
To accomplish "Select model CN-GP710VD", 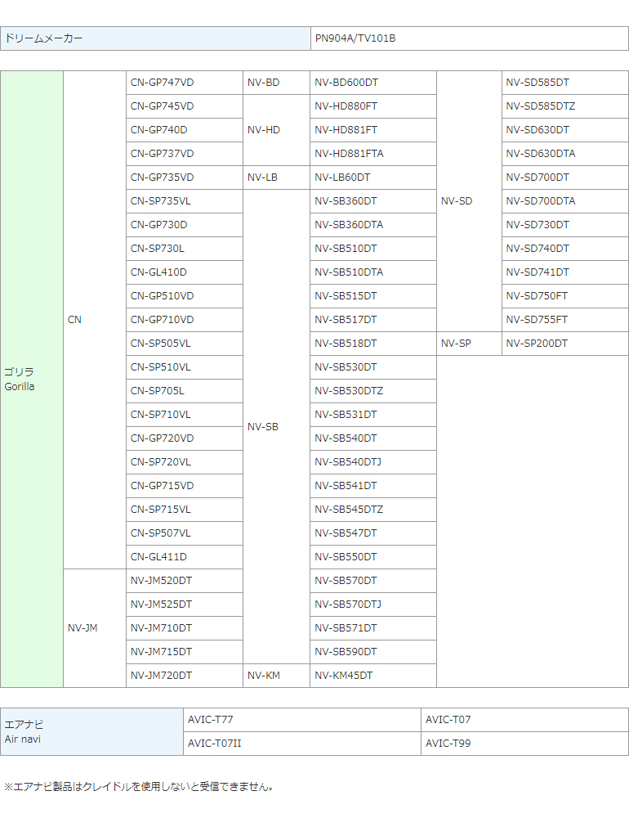I will click(x=185, y=320).
